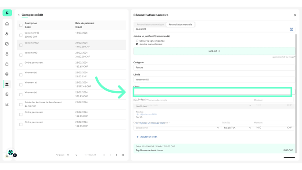Close the Réconciliation bancaire panel
The width and height of the screenshot is (302, 170).
pyautogui.click(x=295, y=15)
